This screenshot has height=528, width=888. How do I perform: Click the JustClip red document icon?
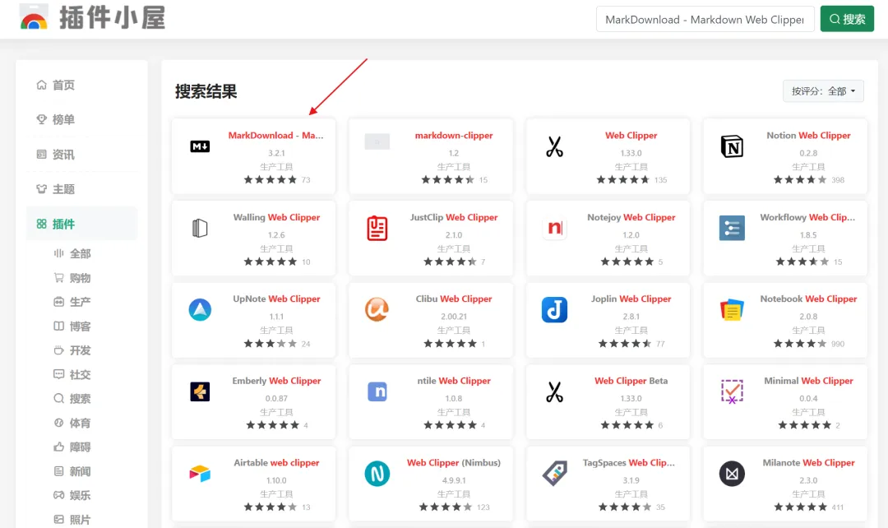coord(377,229)
